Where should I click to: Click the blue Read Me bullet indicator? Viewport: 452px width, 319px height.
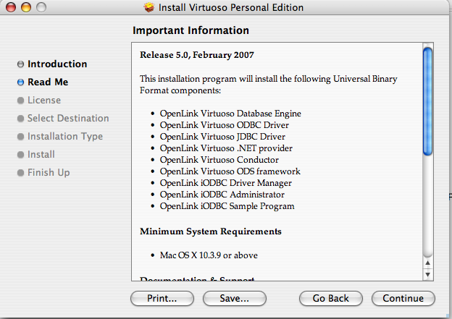tap(20, 82)
